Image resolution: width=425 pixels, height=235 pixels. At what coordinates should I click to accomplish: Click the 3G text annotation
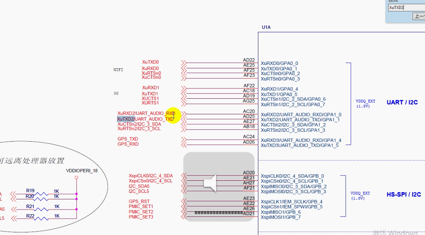click(x=116, y=93)
